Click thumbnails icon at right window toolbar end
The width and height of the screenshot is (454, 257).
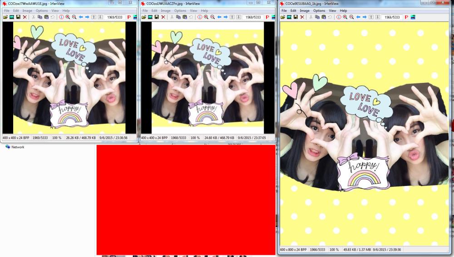tap(413, 17)
